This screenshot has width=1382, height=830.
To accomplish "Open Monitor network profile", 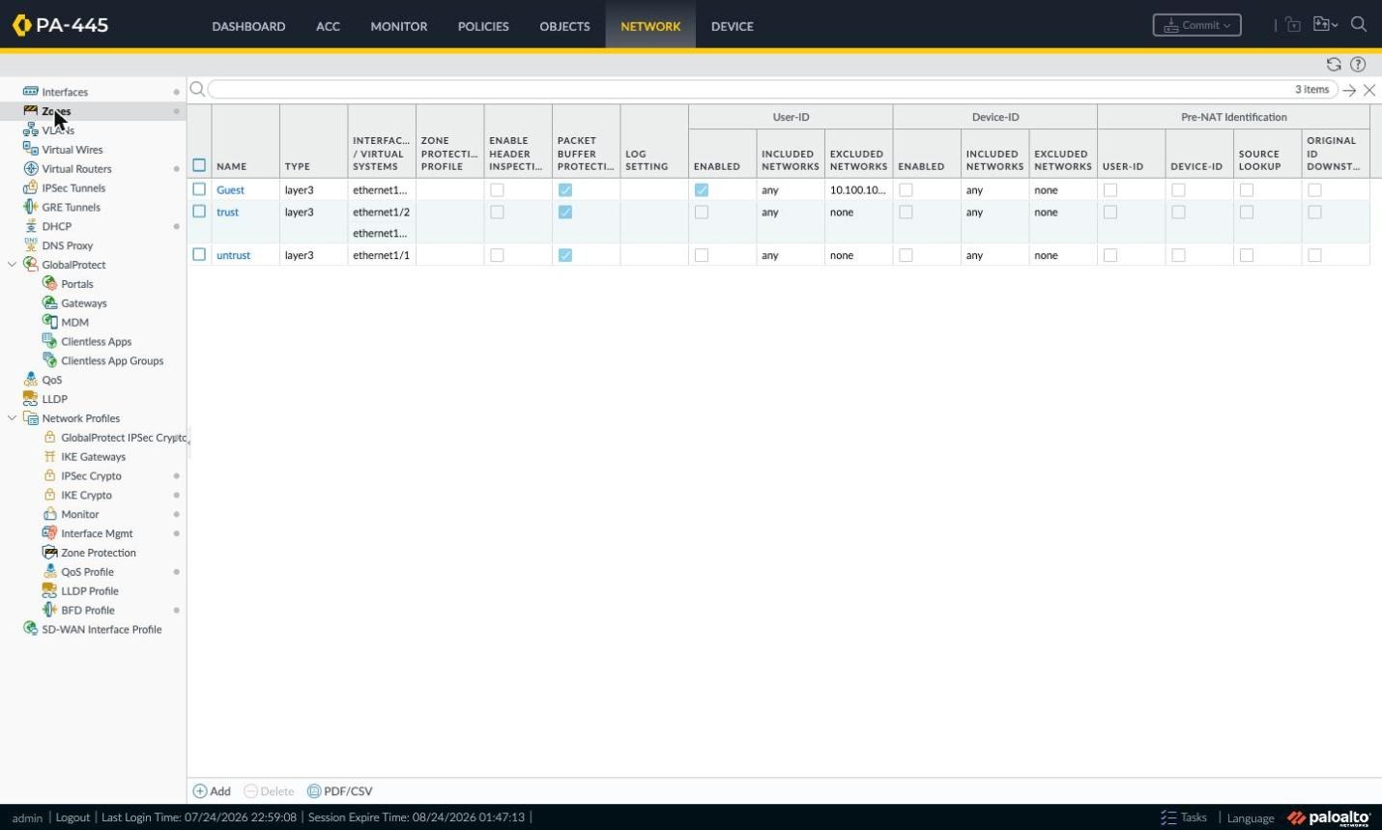I will tap(79, 514).
